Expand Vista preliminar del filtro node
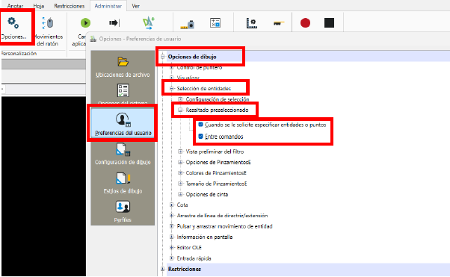 (x=180, y=152)
